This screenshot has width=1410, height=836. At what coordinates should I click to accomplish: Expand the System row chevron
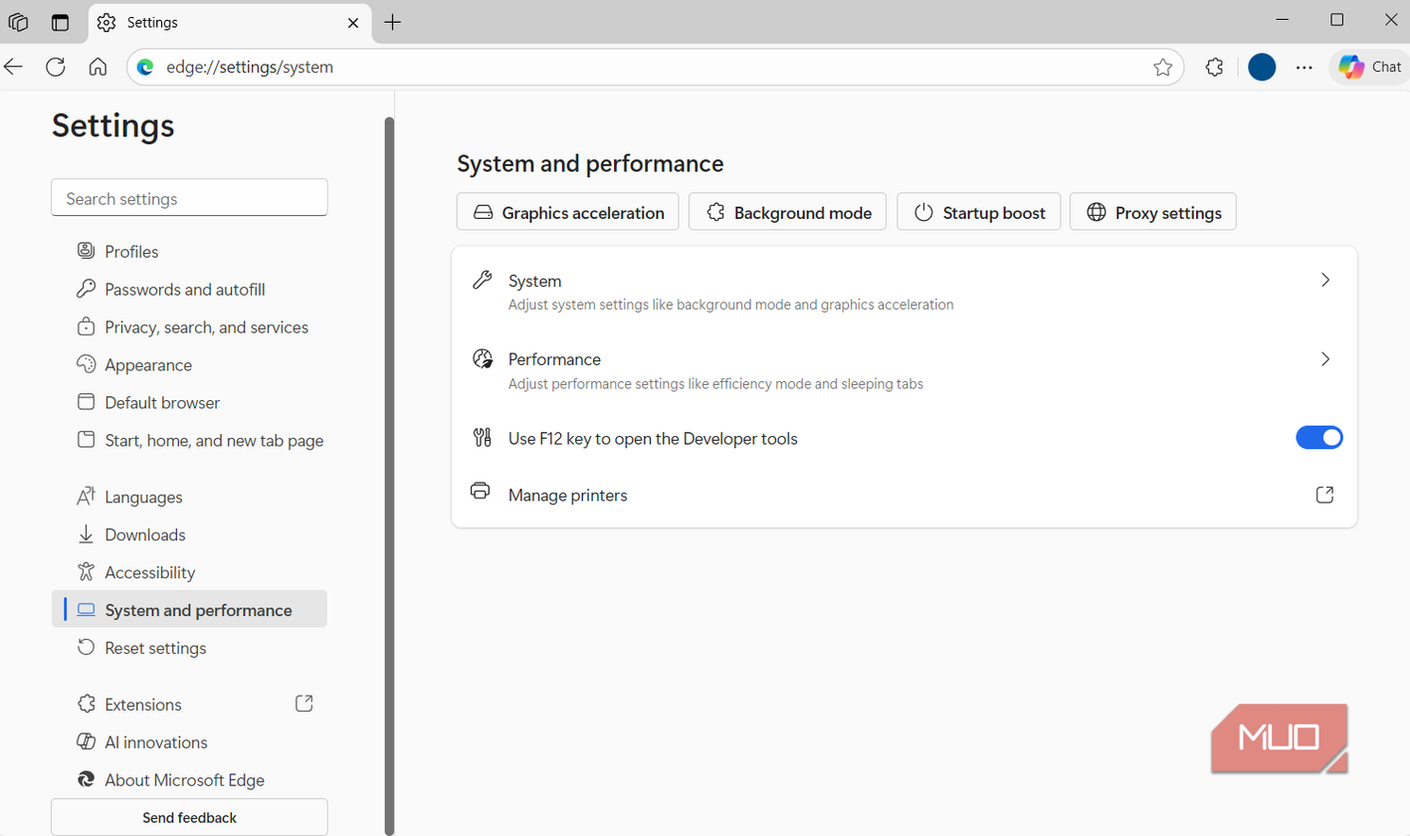click(x=1325, y=281)
